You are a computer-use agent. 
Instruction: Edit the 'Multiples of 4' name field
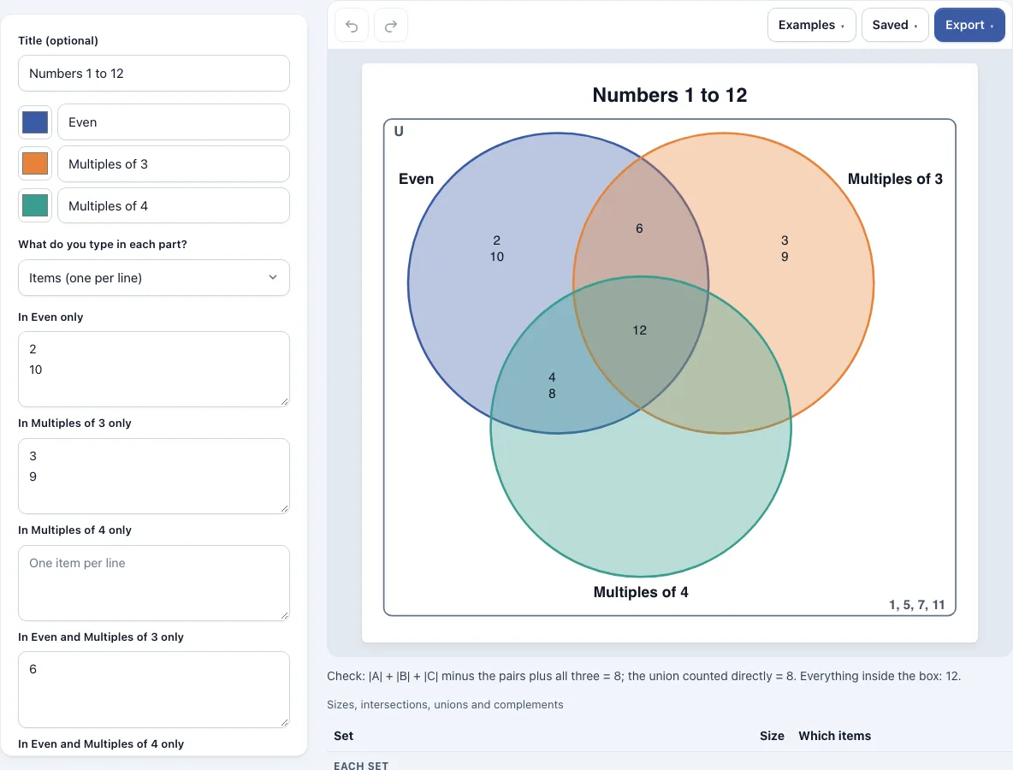[x=173, y=205]
